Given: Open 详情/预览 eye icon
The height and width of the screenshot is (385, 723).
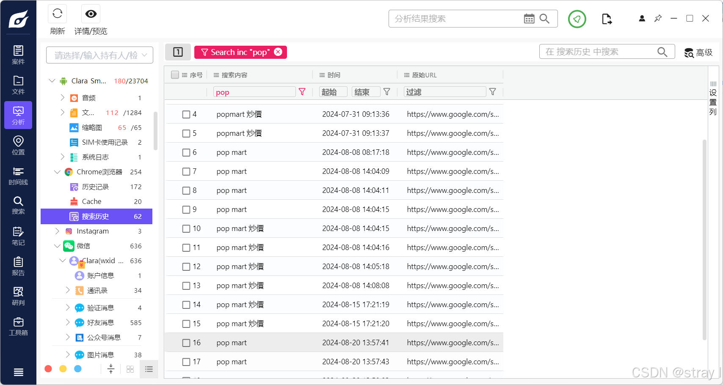Looking at the screenshot, I should (91, 14).
